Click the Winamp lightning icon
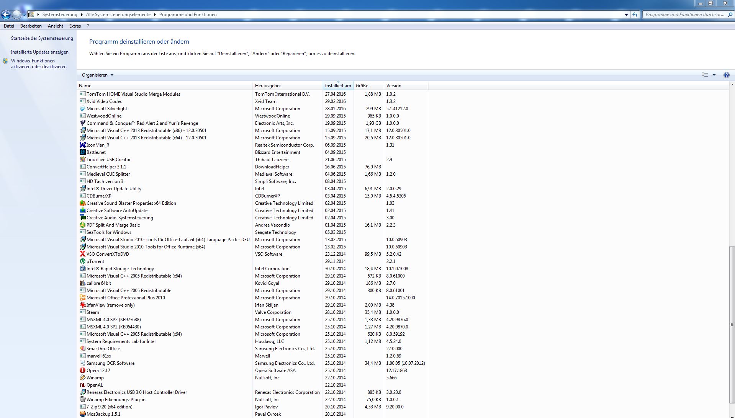Screen dimensions: 735x418 [82, 378]
